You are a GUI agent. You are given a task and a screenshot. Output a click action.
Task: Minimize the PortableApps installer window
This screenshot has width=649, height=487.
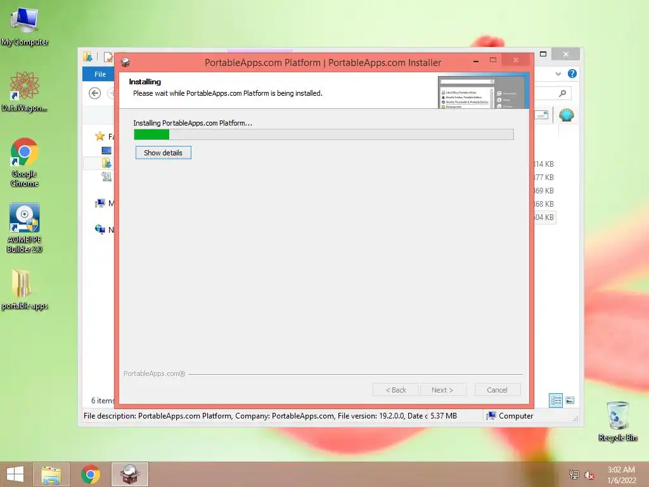[x=476, y=61]
